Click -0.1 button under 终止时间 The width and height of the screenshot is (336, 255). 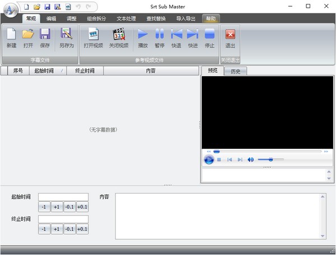point(69,229)
